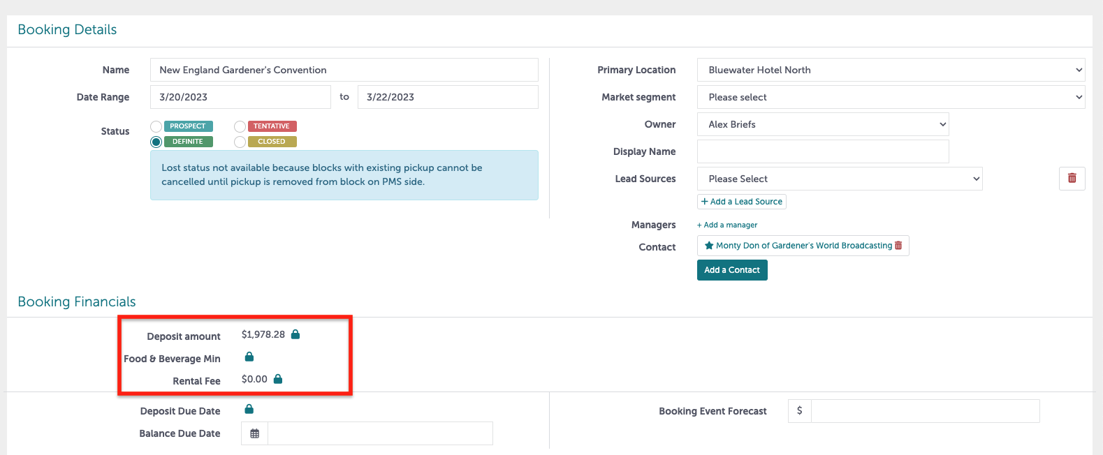Viewport: 1103px width, 455px height.
Task: Click the lock icon beside Rental Fee
Action: click(x=278, y=379)
